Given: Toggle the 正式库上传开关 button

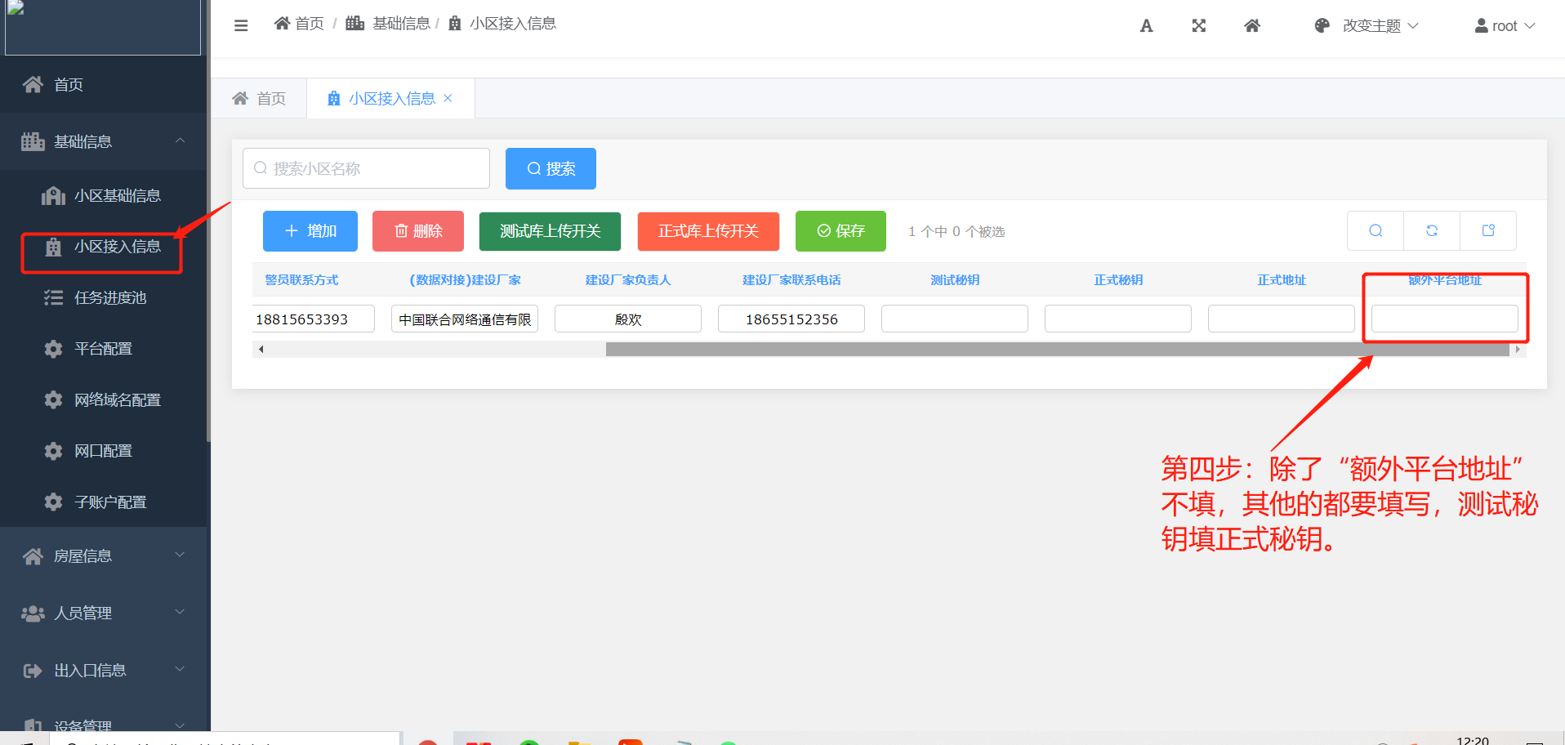Looking at the screenshot, I should (x=708, y=231).
